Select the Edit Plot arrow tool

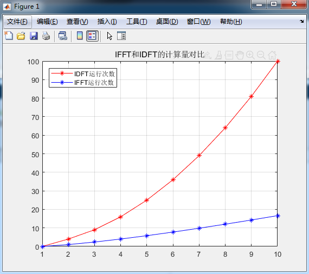110,36
